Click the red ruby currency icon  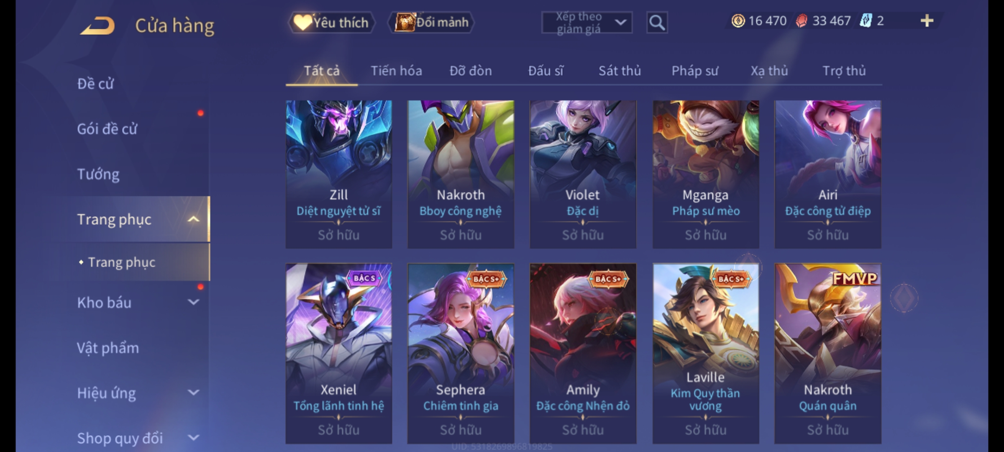[x=801, y=21]
